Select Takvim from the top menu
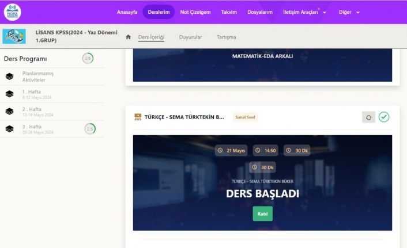This screenshot has width=407, height=248. coord(229,12)
